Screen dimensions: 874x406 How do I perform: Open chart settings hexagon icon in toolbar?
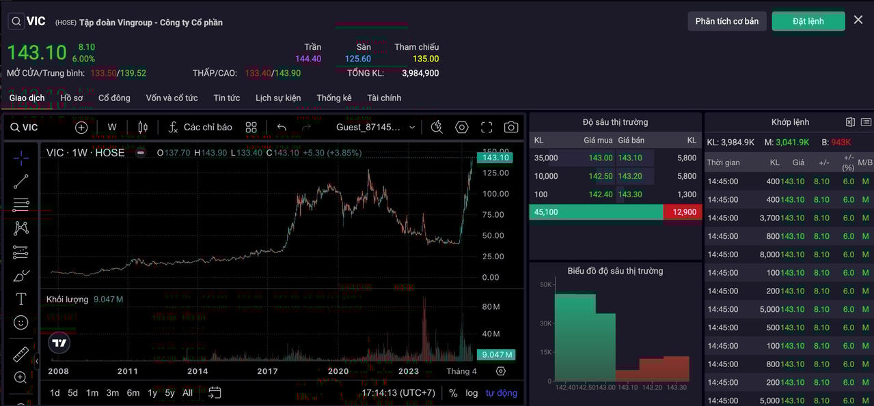click(x=462, y=128)
